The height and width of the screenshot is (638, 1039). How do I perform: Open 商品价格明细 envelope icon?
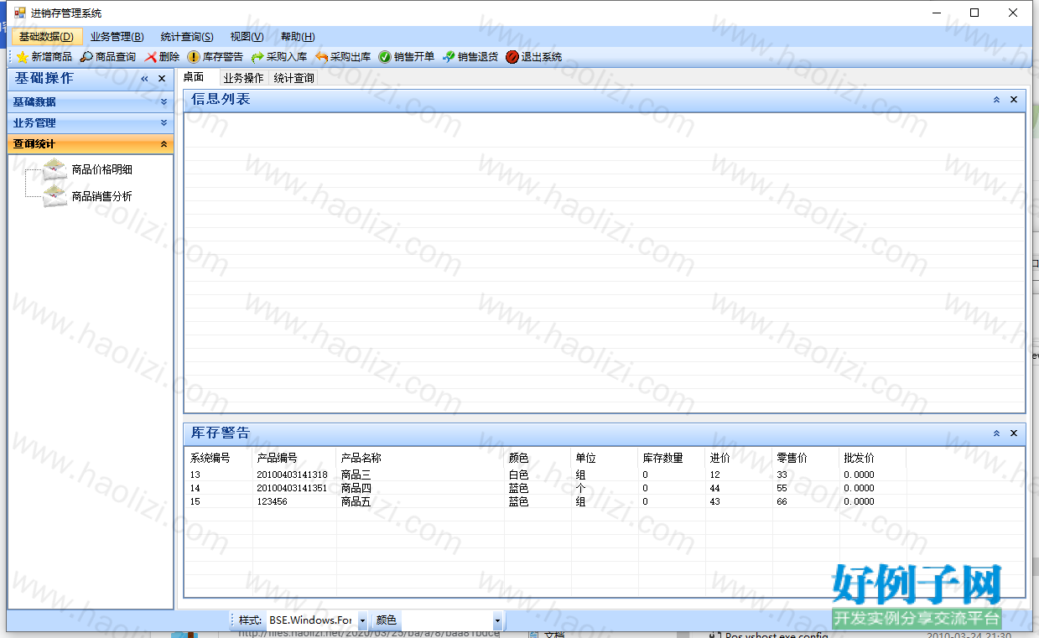[55, 169]
